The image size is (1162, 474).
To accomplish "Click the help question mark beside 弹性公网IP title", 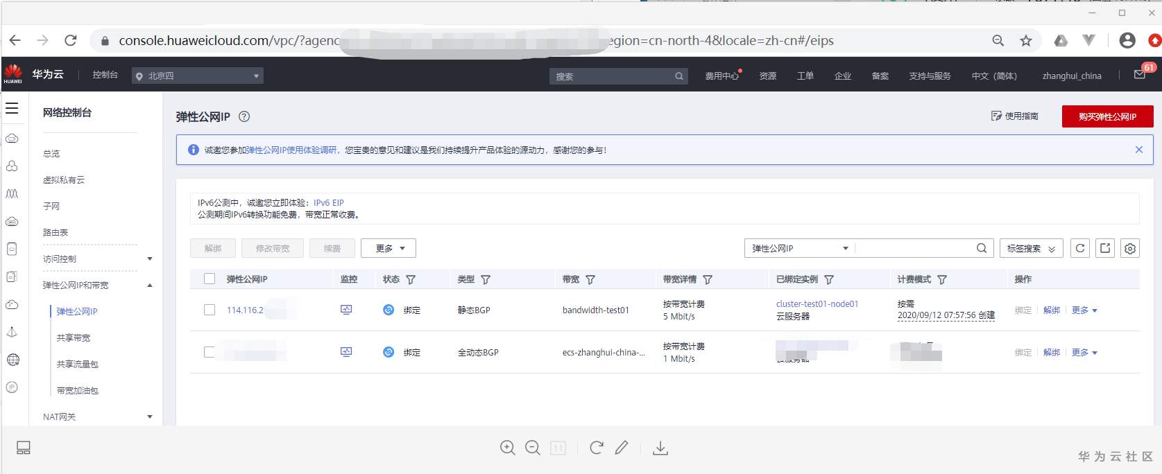I will (244, 116).
